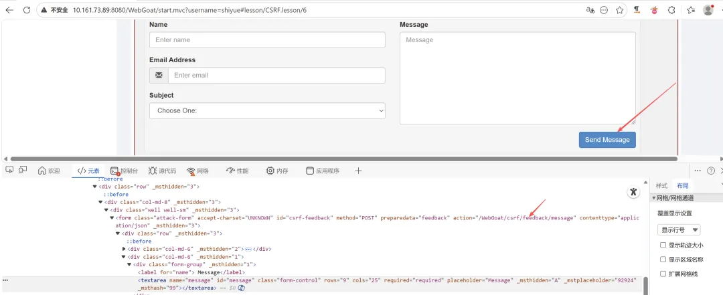Add a new DevTools tab with plus
This screenshot has width=723, height=295.
pyautogui.click(x=358, y=171)
